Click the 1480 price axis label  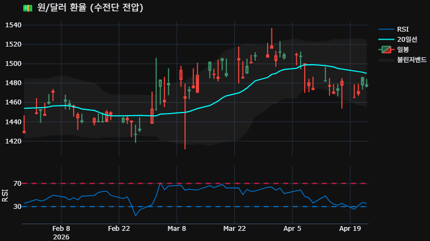(13, 83)
